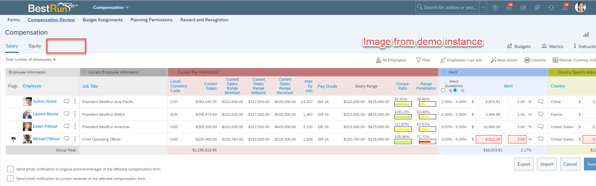Open the Compensation module dropdown

click(x=111, y=7)
